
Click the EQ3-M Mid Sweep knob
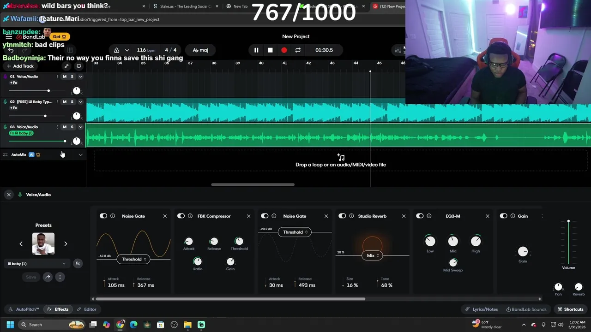pos(453,262)
